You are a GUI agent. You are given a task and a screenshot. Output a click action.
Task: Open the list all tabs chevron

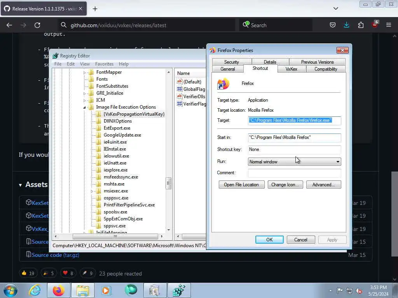[335, 9]
